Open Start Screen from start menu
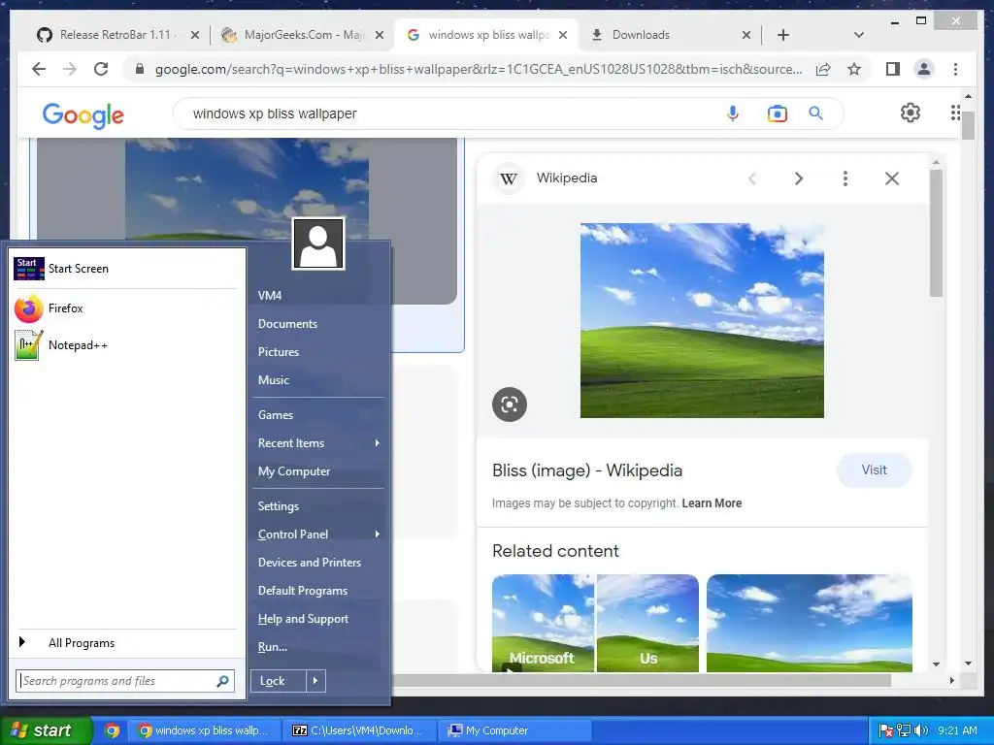This screenshot has height=745, width=994. (x=125, y=269)
